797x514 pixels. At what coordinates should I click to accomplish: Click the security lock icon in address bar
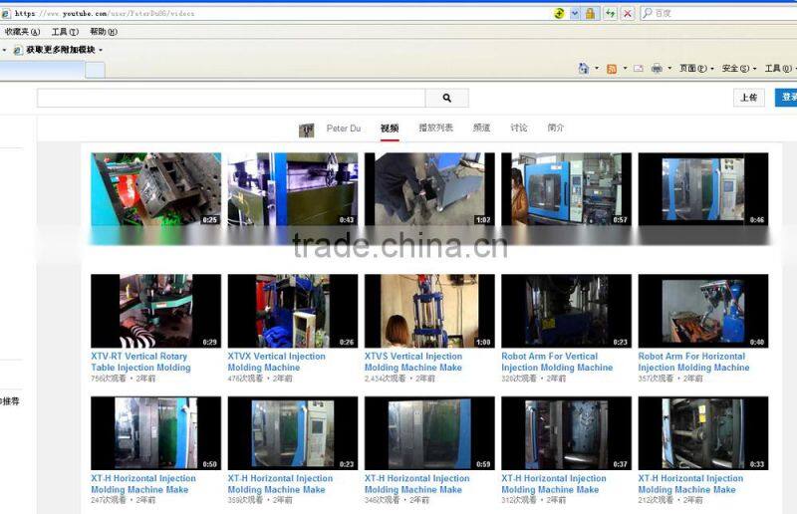click(x=591, y=13)
